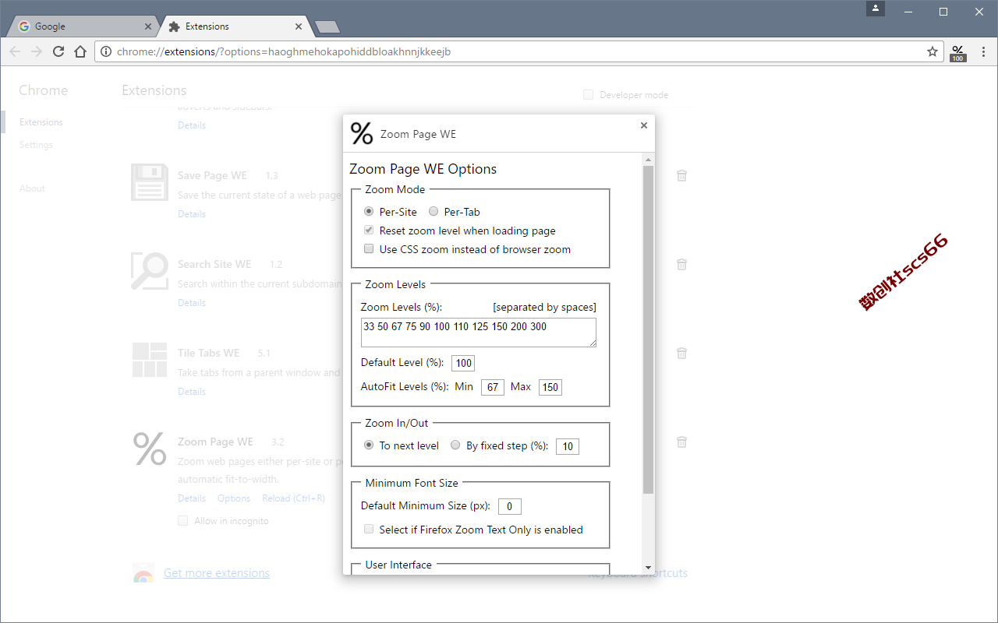
Task: Click the Zoom Levels text area
Action: [479, 333]
